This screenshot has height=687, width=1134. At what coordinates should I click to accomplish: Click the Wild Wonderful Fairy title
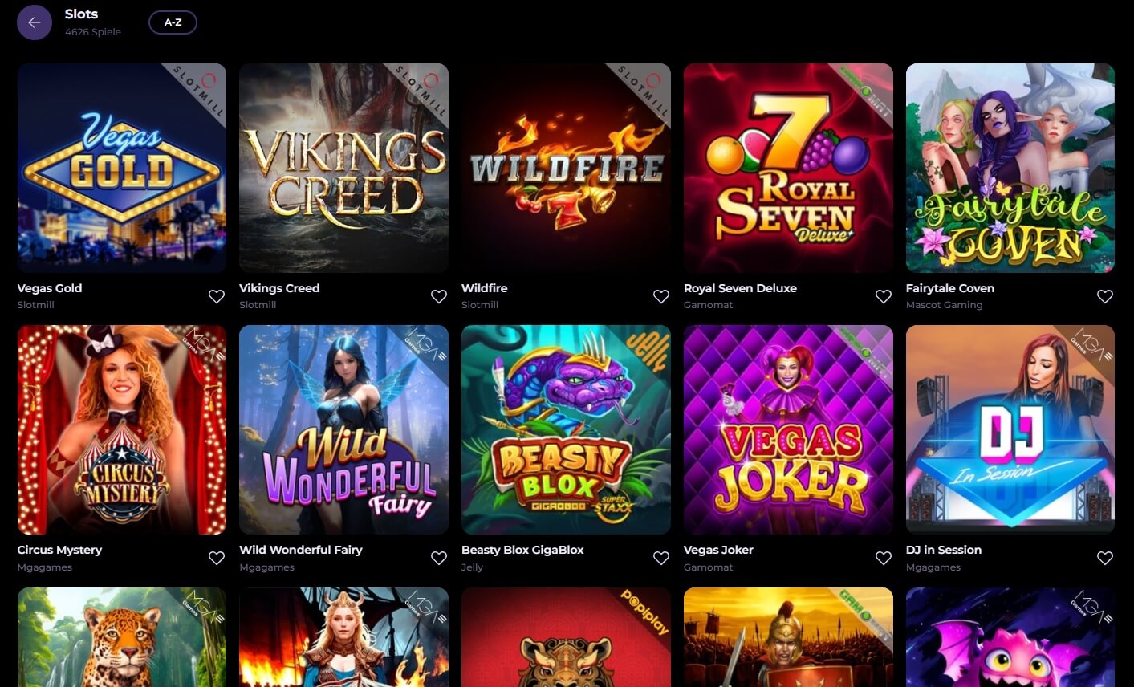tap(301, 550)
